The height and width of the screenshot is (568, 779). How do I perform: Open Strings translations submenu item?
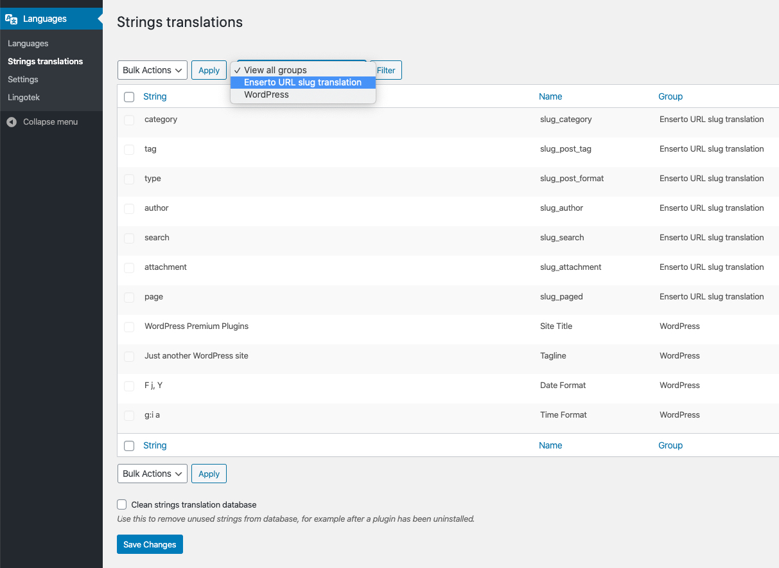point(45,62)
